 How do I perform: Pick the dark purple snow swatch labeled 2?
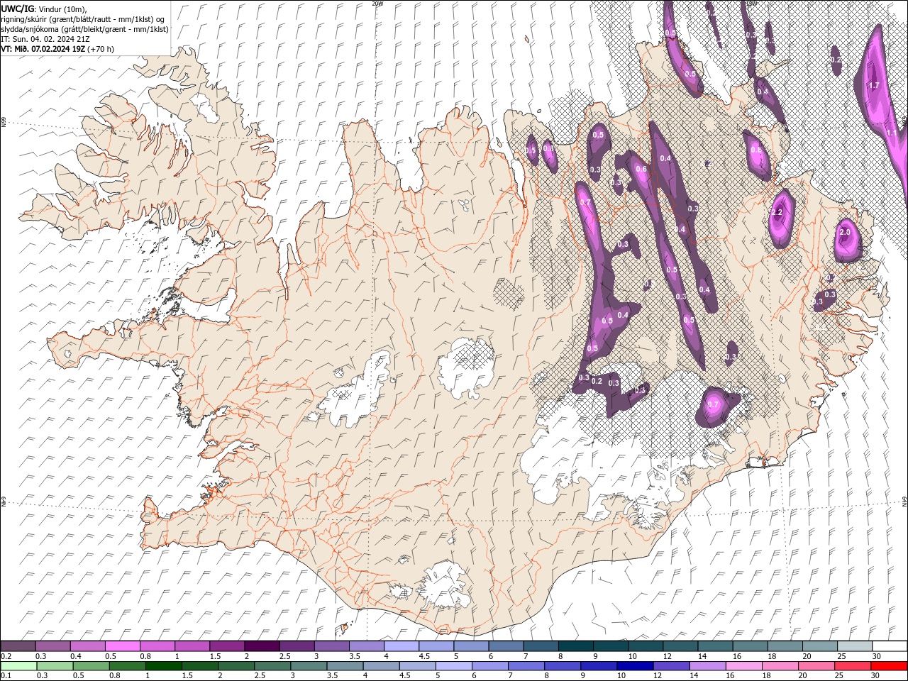click(262, 646)
